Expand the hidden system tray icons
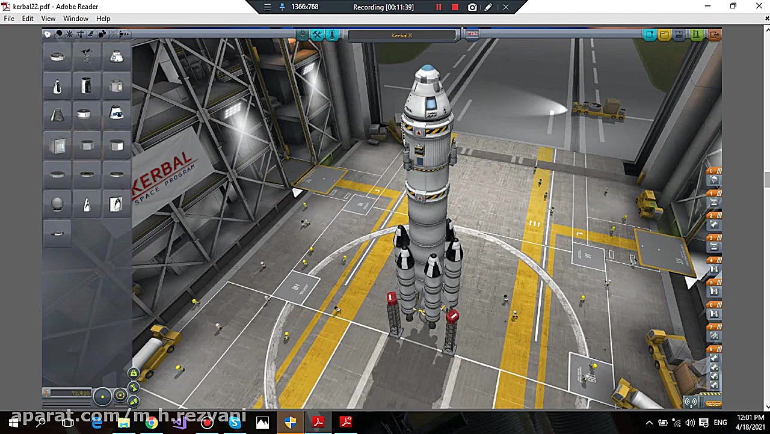 pos(649,423)
